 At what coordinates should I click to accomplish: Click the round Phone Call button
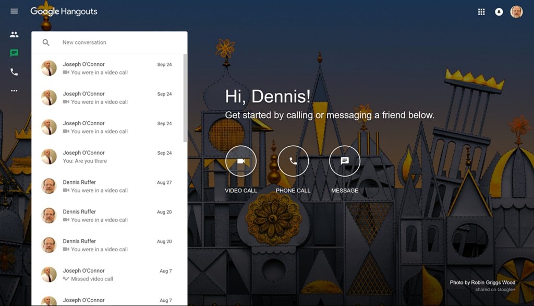click(293, 161)
